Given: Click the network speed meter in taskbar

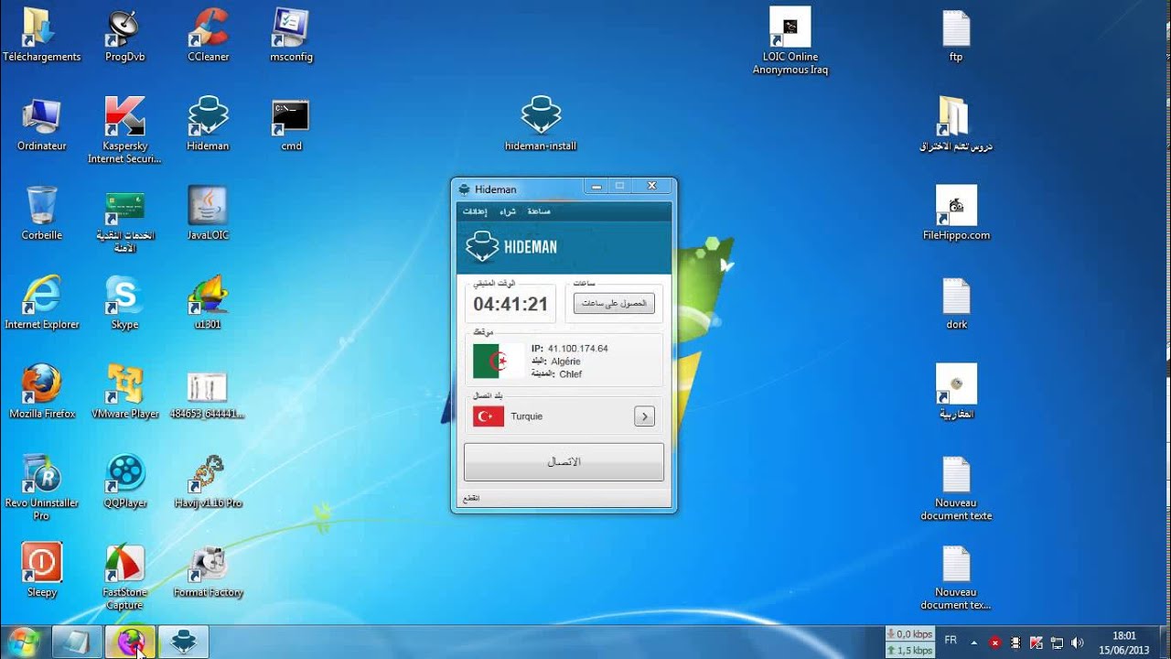Looking at the screenshot, I should coord(910,642).
